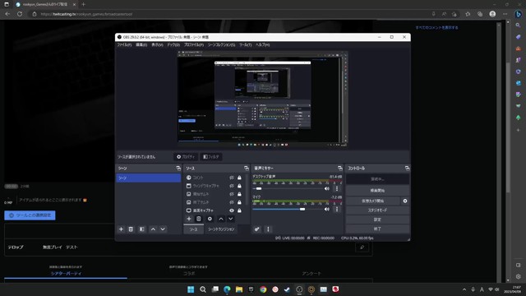Switch to the シーントランジション tab

pyautogui.click(x=221, y=229)
